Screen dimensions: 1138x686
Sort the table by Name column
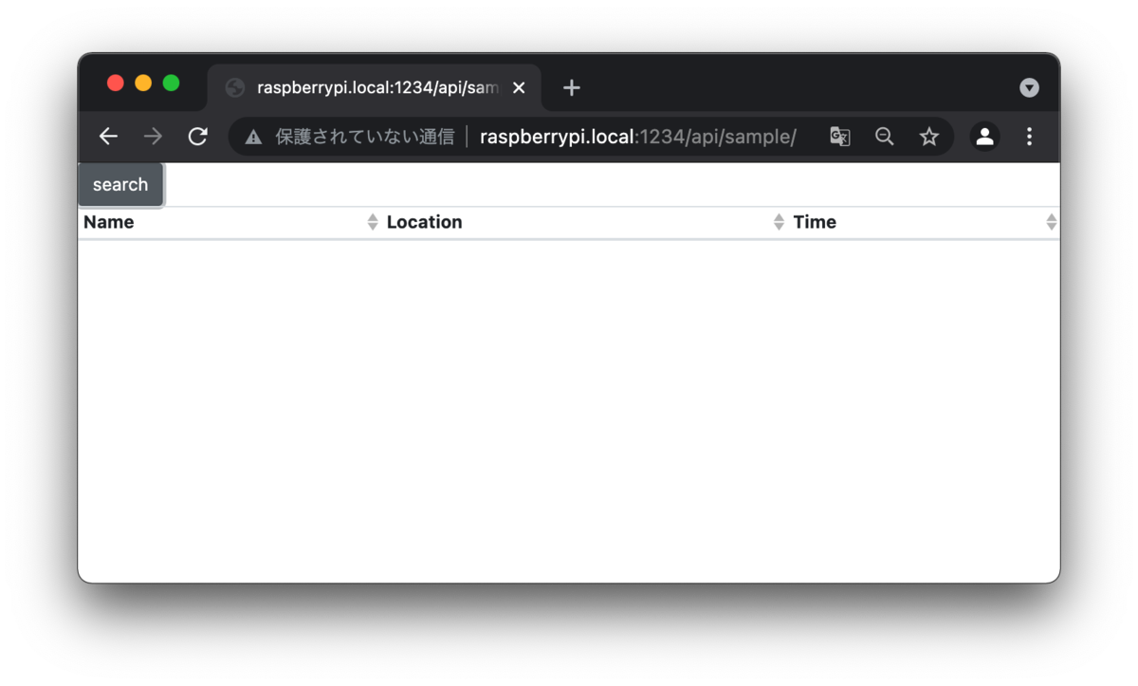(230, 222)
